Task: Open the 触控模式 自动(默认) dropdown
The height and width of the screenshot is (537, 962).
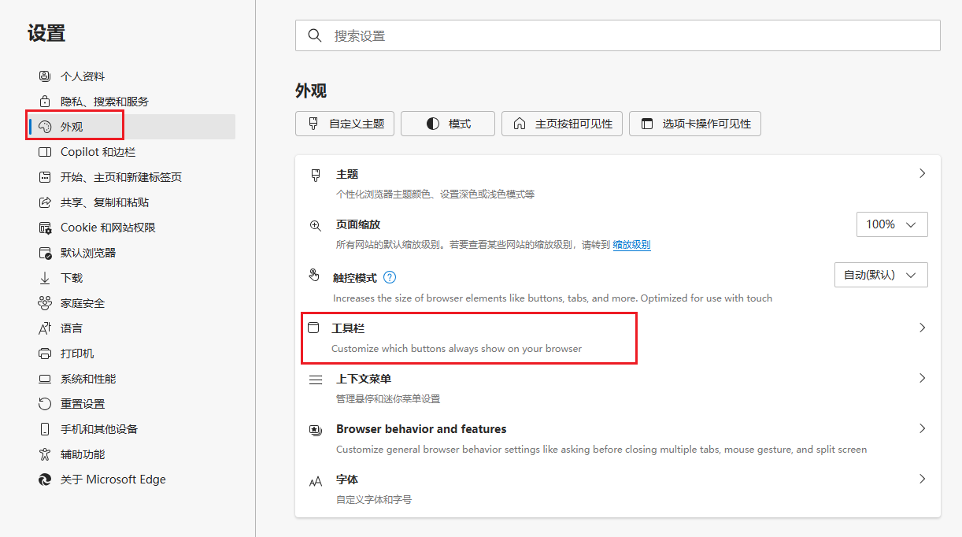Action: tap(881, 274)
